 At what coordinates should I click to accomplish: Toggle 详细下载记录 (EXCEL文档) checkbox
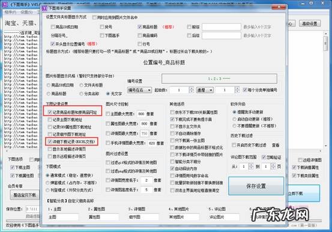(x=50, y=141)
